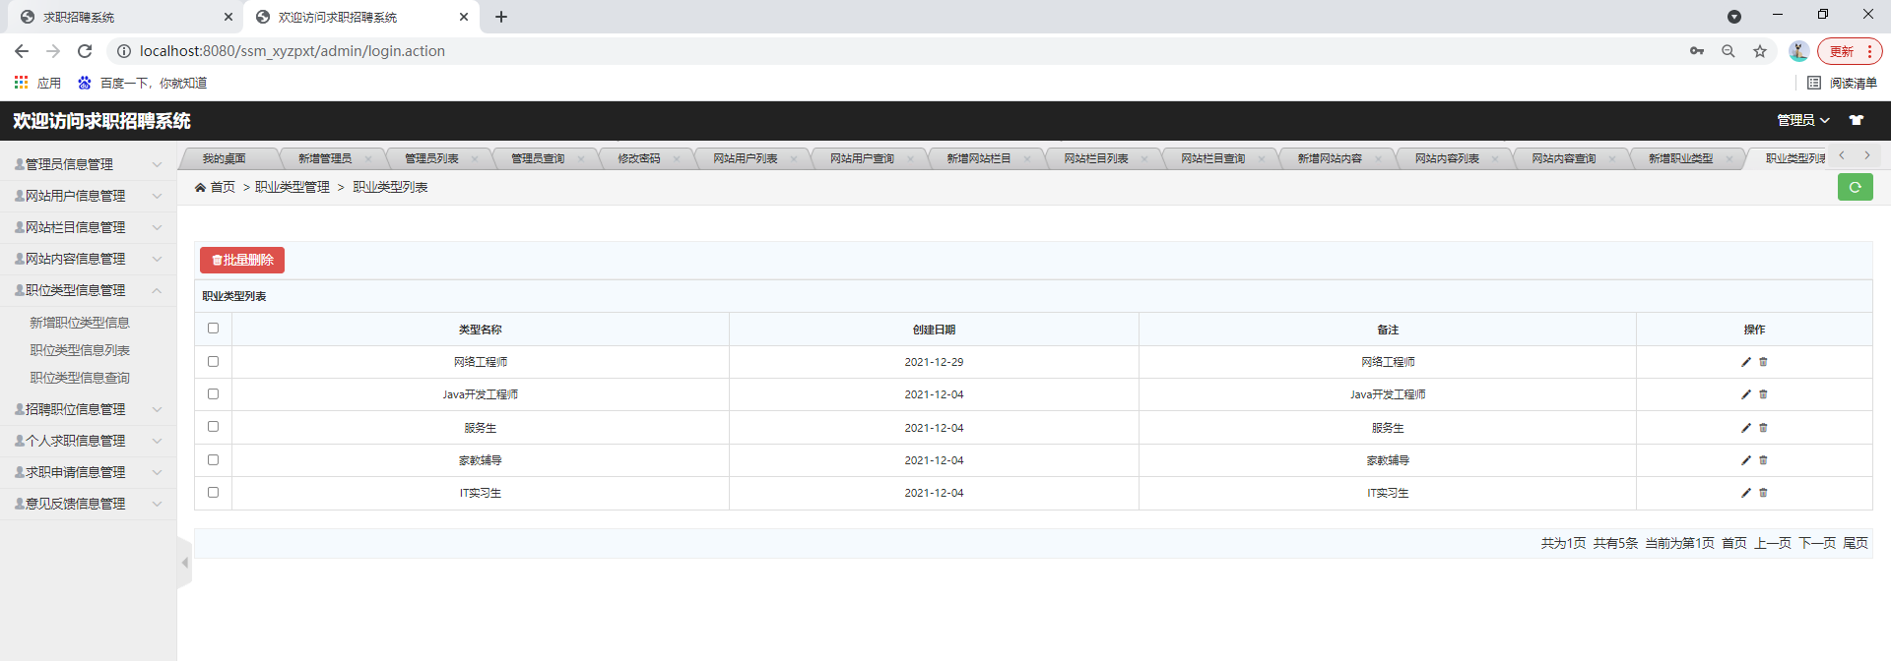Open a new browser tab

(501, 17)
